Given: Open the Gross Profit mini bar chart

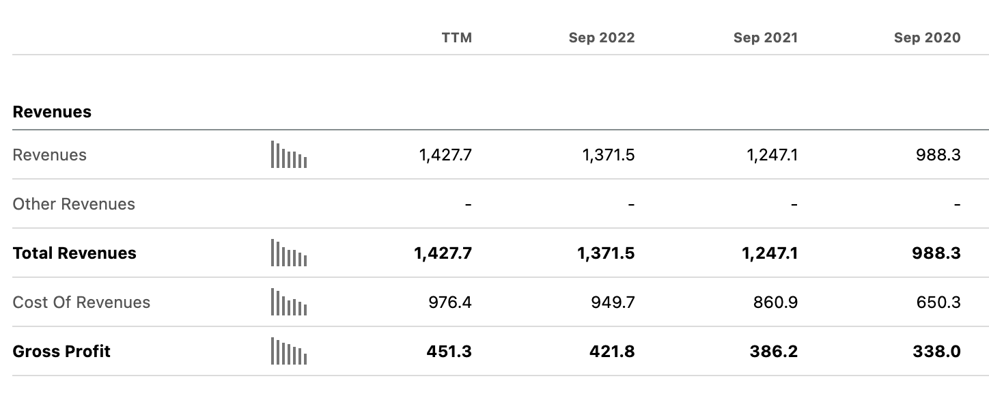Looking at the screenshot, I should click(289, 351).
